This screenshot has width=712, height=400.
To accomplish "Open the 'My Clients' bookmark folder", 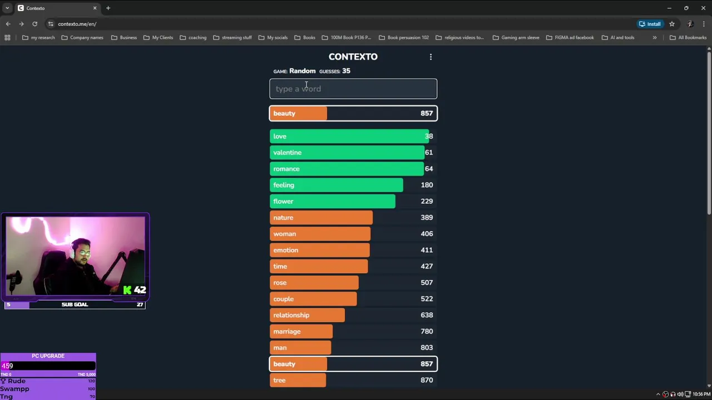I will point(159,38).
